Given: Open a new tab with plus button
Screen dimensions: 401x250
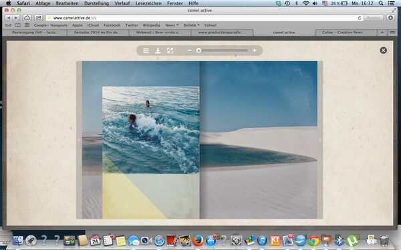Looking at the screenshot, I should pos(382,33).
